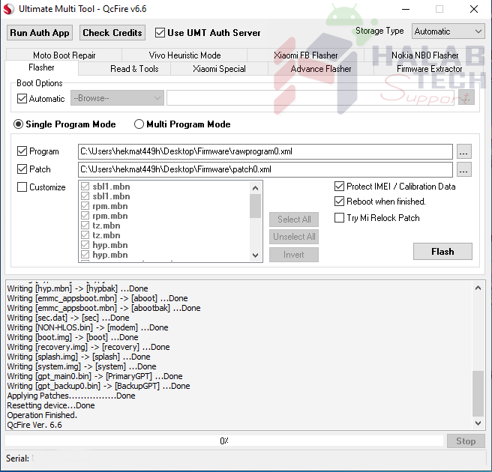
Task: Click 'QcFire Ver. 6.6' log line
Action: coord(34,425)
